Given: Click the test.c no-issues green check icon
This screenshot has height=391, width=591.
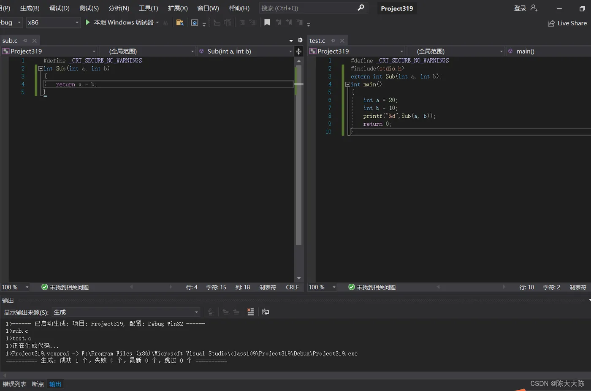Looking at the screenshot, I should (351, 287).
